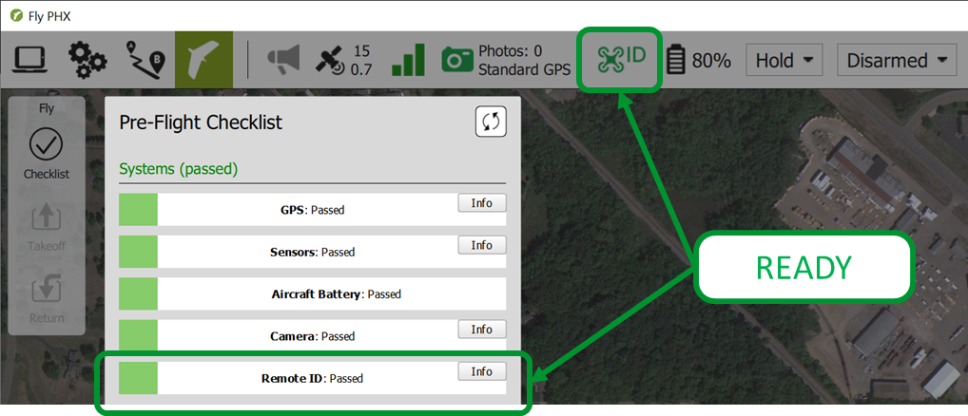The height and width of the screenshot is (416, 968).
Task: Open the gears settings icon
Action: pos(87,60)
